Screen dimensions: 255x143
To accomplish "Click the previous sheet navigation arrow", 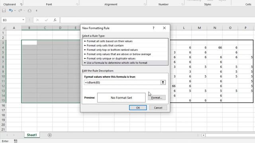I will click(7, 135).
